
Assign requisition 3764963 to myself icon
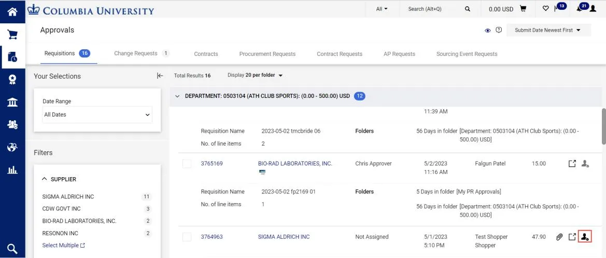click(x=585, y=237)
